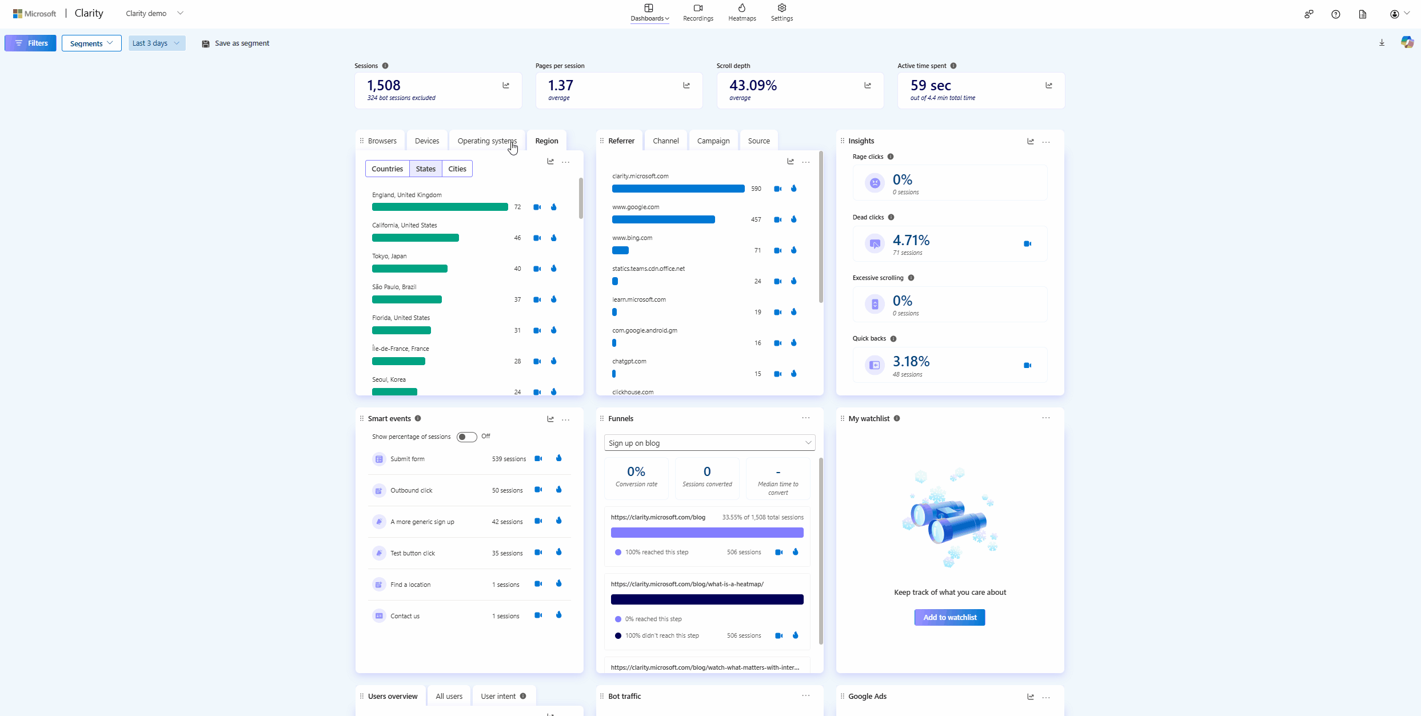Expand the account profile menu

click(x=1399, y=14)
